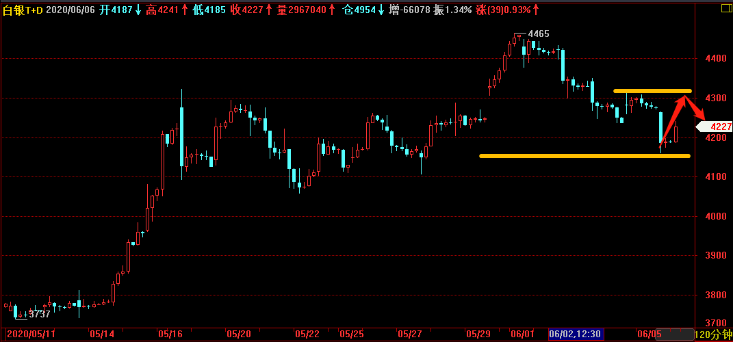Click the 4300 price axis label
The image size is (733, 342).
(x=717, y=98)
